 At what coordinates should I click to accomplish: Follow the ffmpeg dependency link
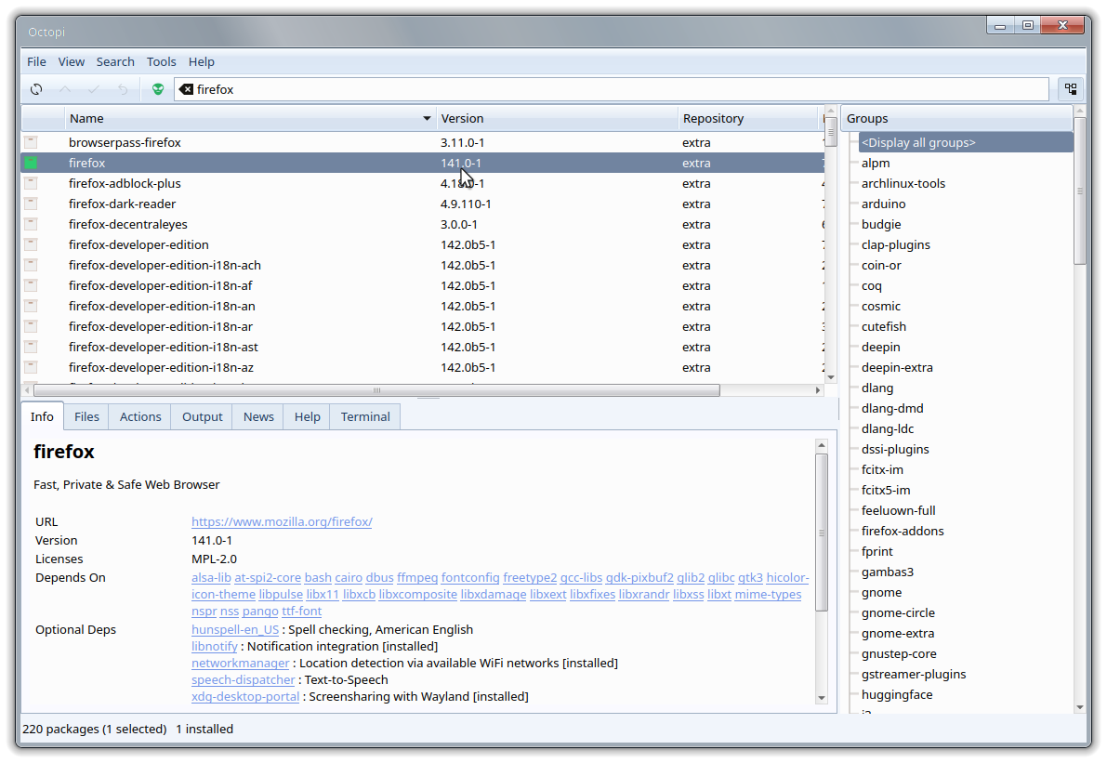tap(417, 577)
